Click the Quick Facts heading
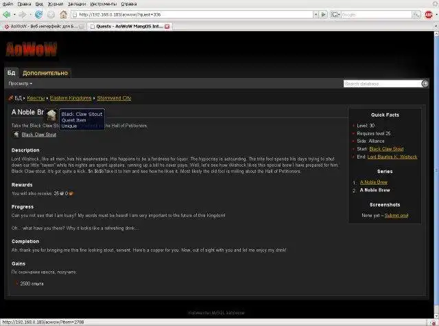 385,115
